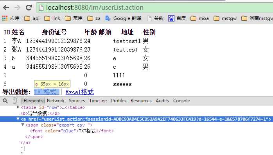Click the name cell 张A

coord(16,50)
